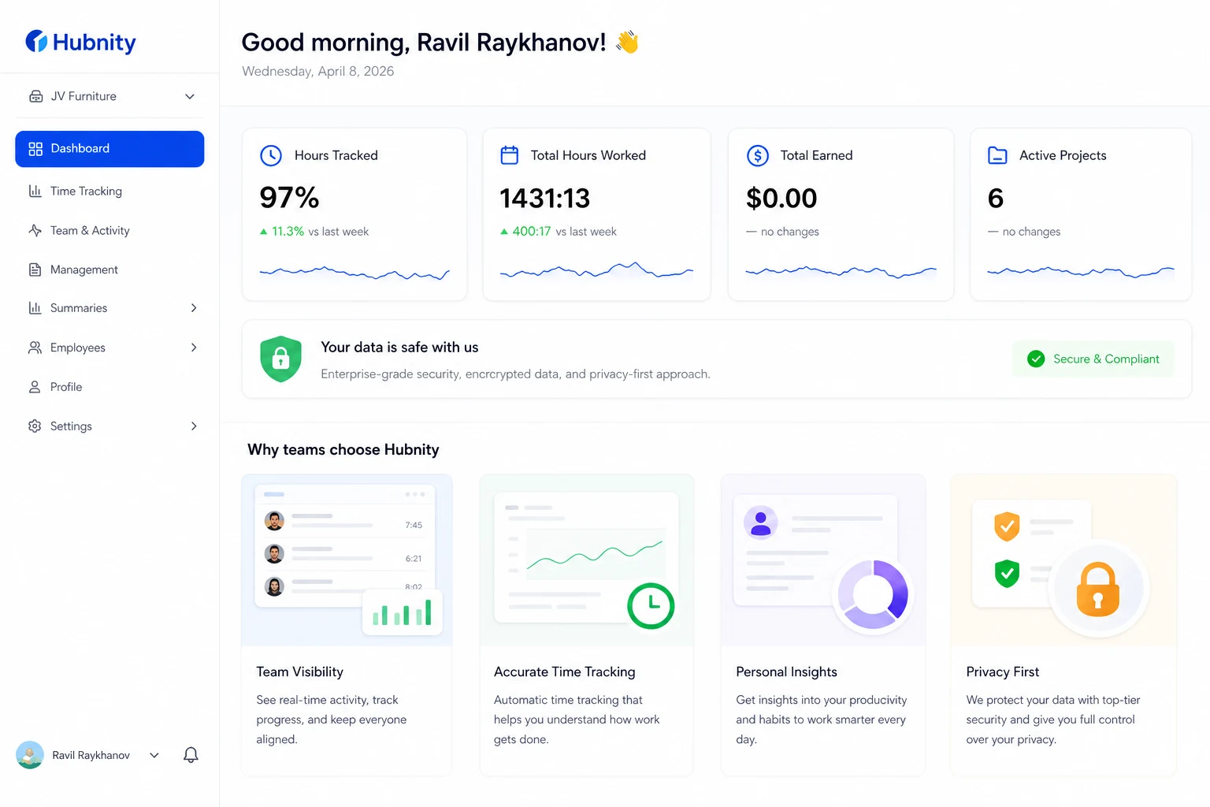This screenshot has width=1210, height=807.
Task: Click the green shield lock icon
Action: coord(280,359)
